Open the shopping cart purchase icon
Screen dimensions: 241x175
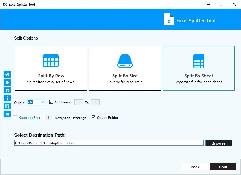point(7,114)
